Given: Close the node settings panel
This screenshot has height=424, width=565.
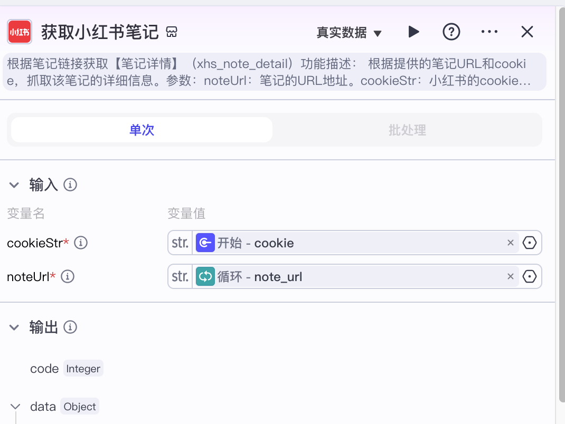Looking at the screenshot, I should (527, 32).
